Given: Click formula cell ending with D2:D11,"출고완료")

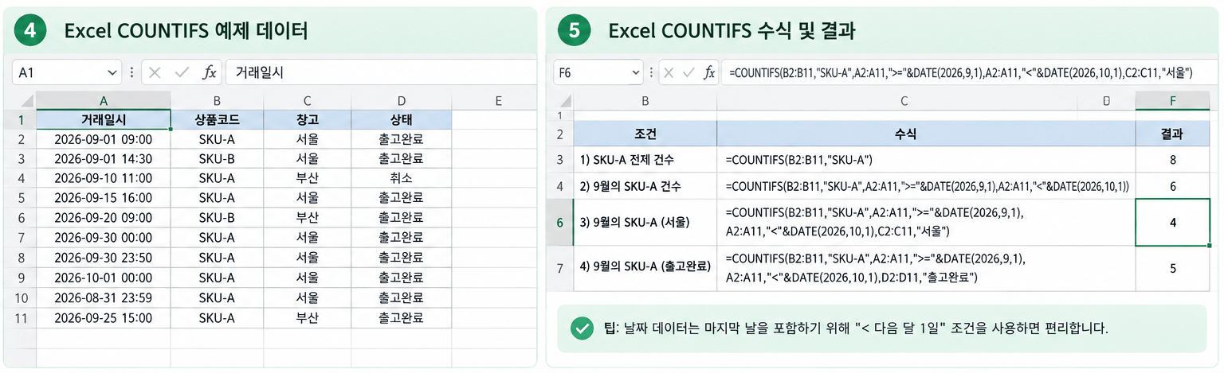Looking at the screenshot, I should click(x=926, y=269).
